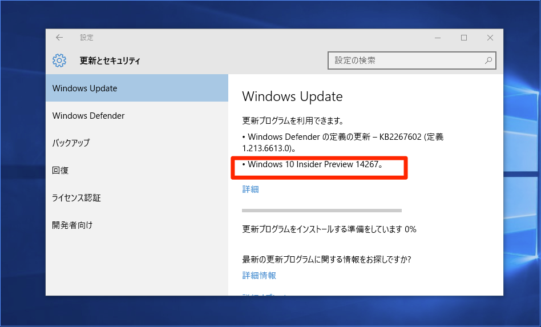541x327 pixels.
Task: Click the Windows 10 Insider Preview 14267 entry
Action: [313, 164]
